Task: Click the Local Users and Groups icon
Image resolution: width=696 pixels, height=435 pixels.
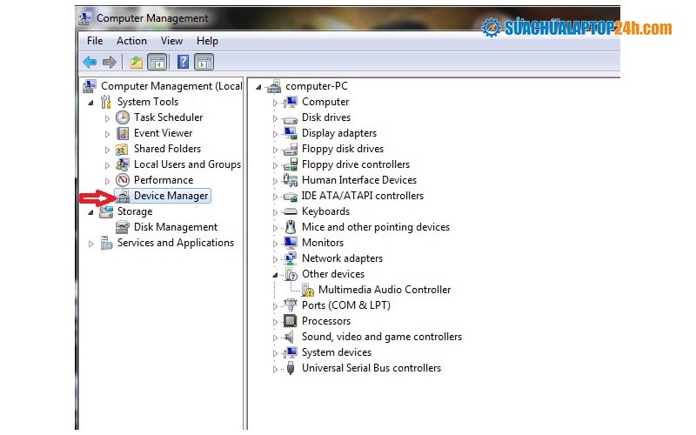Action: 123,164
